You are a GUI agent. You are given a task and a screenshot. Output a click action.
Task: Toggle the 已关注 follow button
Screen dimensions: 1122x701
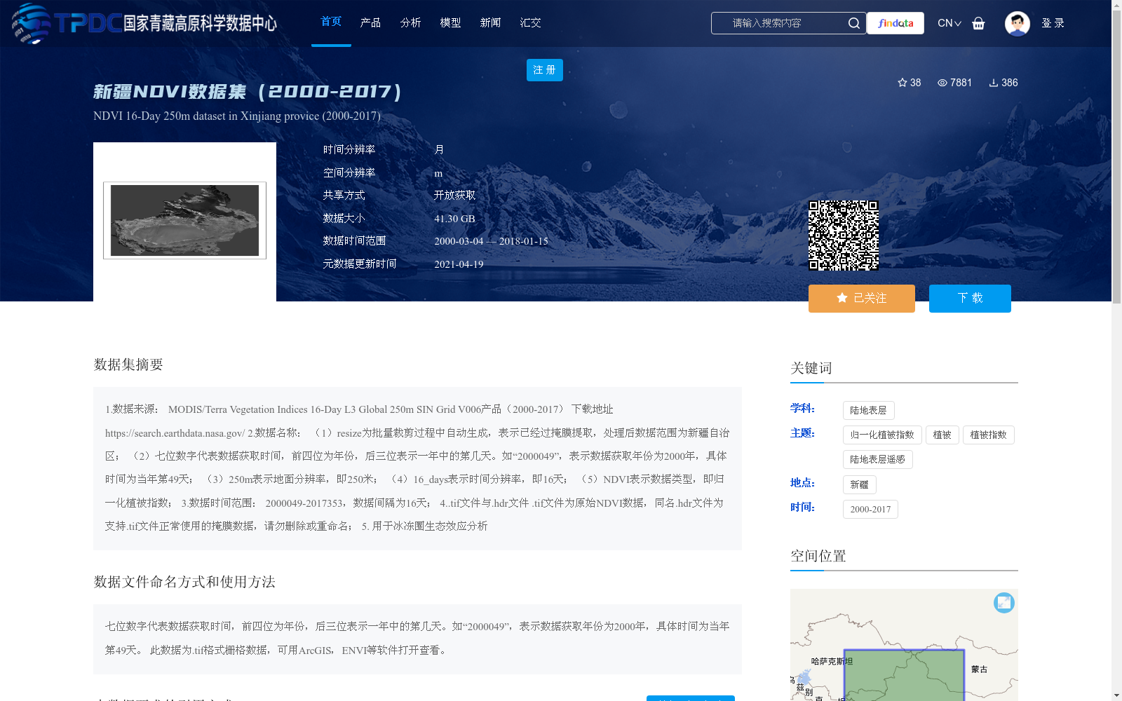click(862, 299)
